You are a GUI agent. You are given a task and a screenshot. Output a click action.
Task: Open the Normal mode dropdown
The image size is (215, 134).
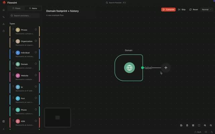(x=207, y=9)
